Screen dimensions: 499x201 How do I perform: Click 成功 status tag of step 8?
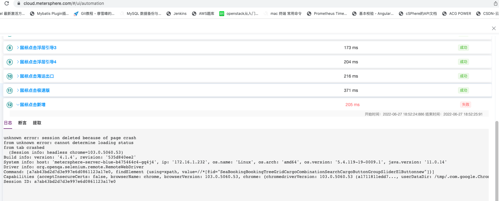tap(464, 48)
